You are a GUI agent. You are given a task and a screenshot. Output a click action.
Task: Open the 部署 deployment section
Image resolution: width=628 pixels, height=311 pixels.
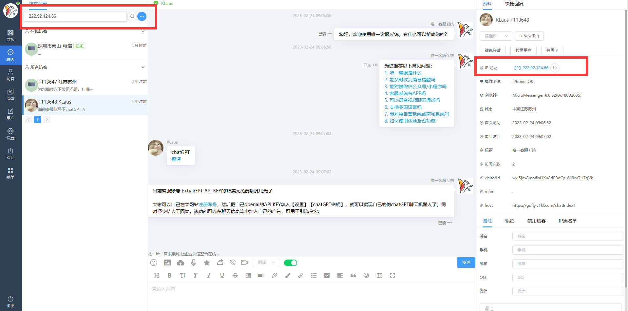[x=10, y=94]
